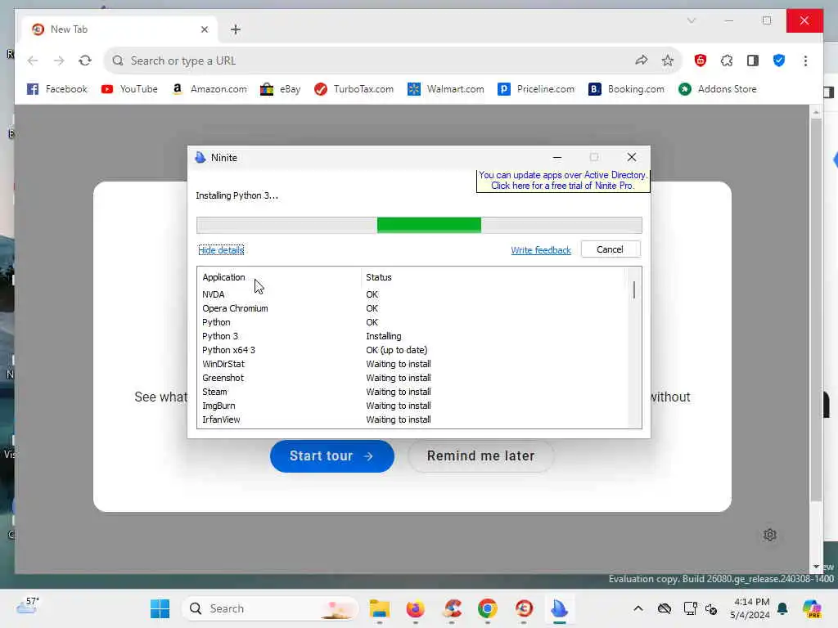Viewport: 838px width, 628px height.
Task: Open Google Chrome from the taskbar
Action: [x=488, y=608]
